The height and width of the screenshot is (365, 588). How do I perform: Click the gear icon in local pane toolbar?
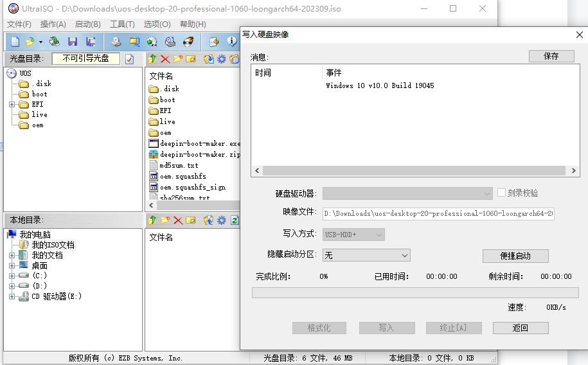(x=222, y=220)
